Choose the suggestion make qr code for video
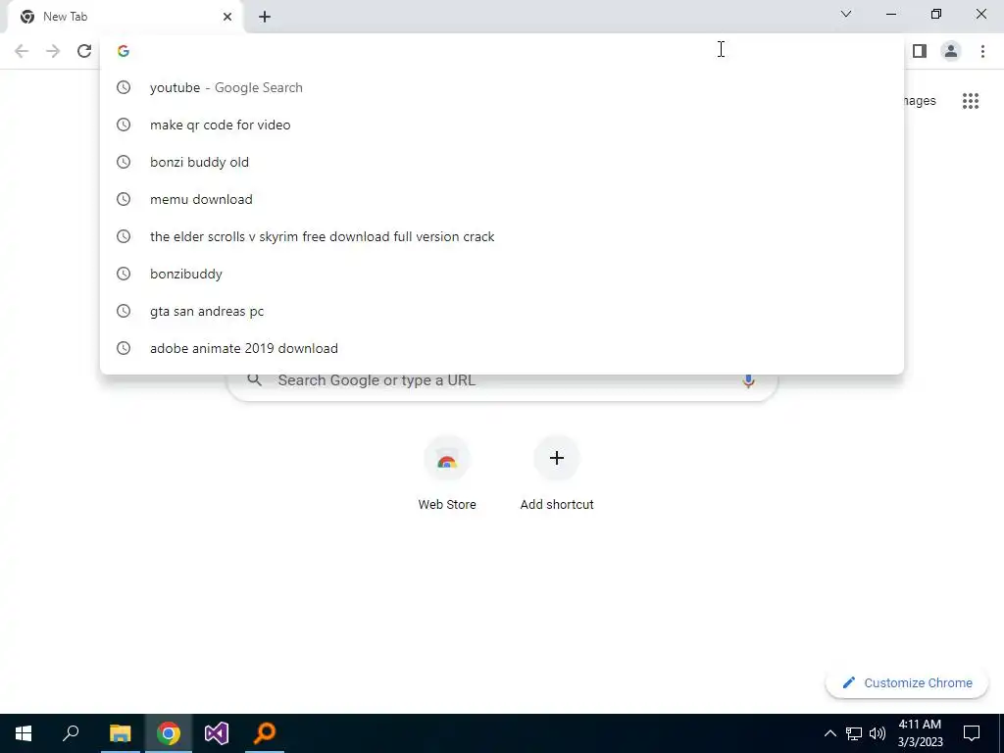Image resolution: width=1004 pixels, height=753 pixels. pos(502,125)
